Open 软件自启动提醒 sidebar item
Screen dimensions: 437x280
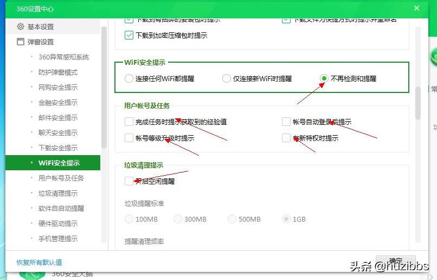pos(61,208)
